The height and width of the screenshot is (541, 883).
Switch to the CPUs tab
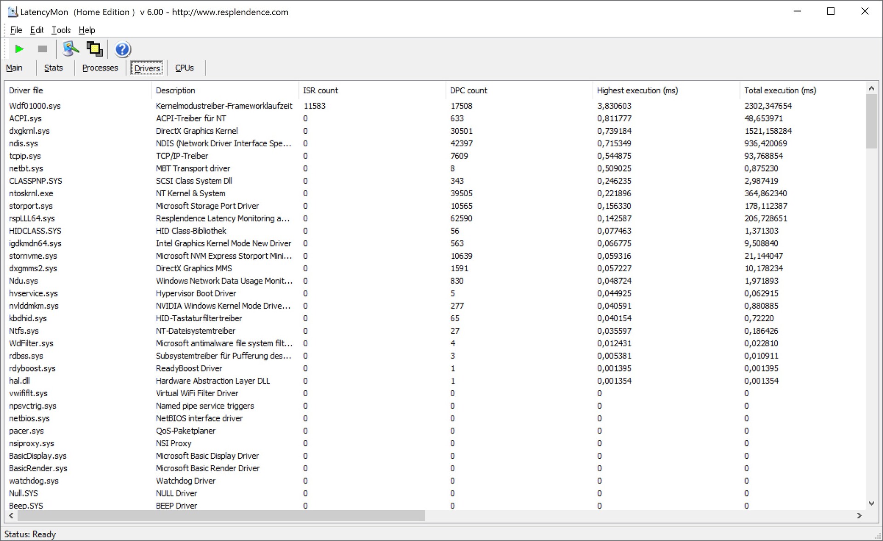(x=184, y=68)
